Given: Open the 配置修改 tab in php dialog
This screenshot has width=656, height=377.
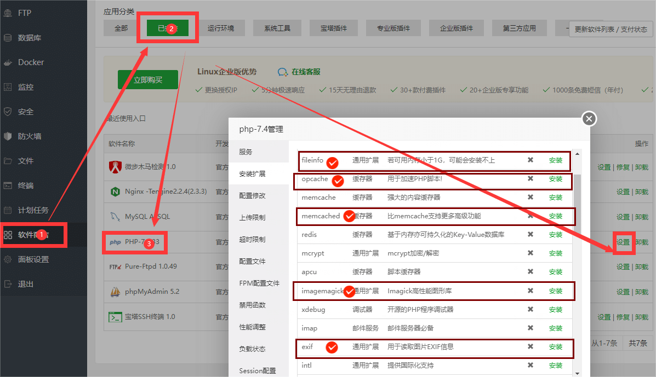Looking at the screenshot, I should pyautogui.click(x=252, y=196).
